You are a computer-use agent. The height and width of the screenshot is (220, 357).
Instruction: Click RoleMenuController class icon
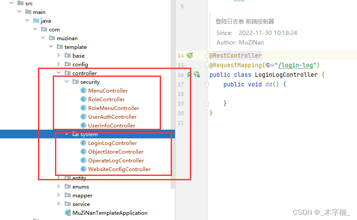tap(83, 108)
